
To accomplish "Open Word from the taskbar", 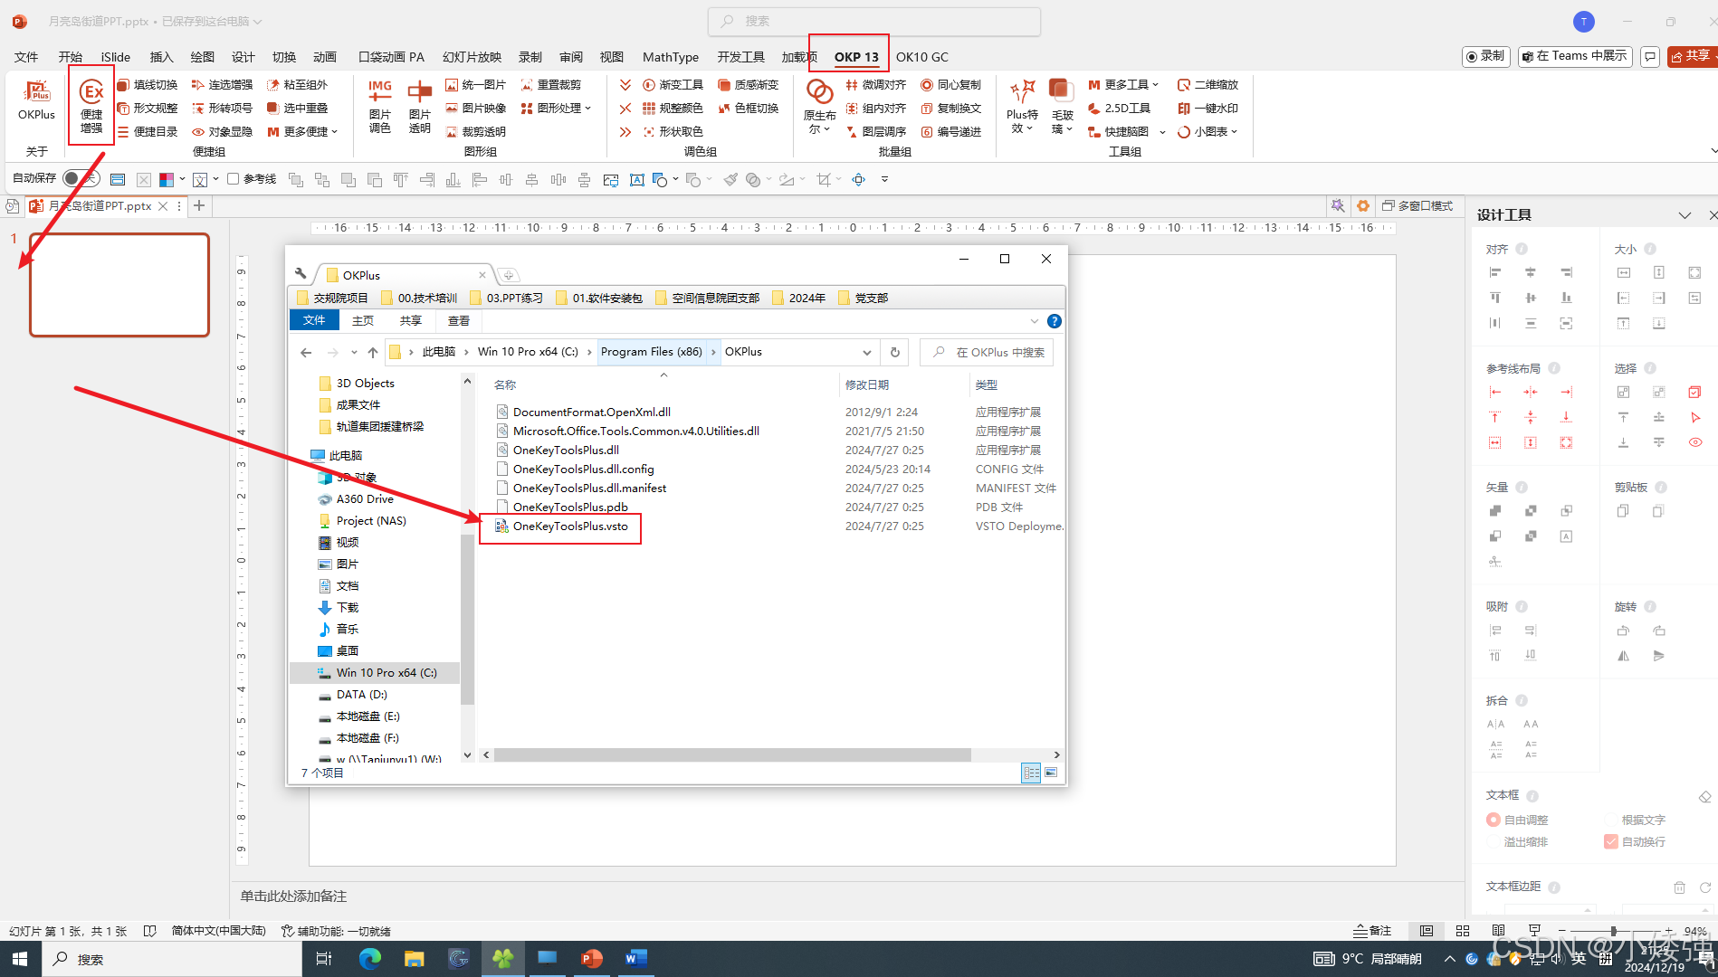I will click(635, 959).
